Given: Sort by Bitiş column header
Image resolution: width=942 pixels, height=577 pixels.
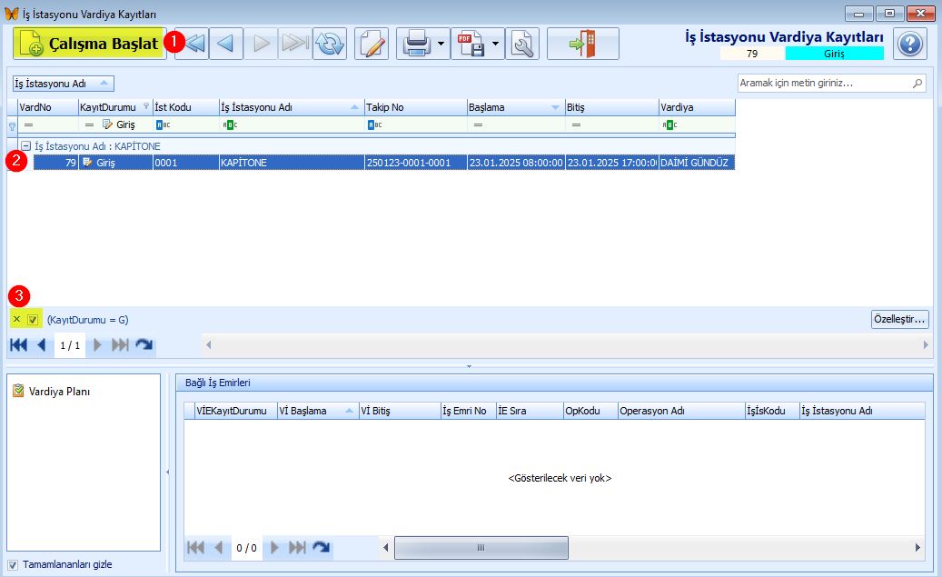Looking at the screenshot, I should coord(611,107).
